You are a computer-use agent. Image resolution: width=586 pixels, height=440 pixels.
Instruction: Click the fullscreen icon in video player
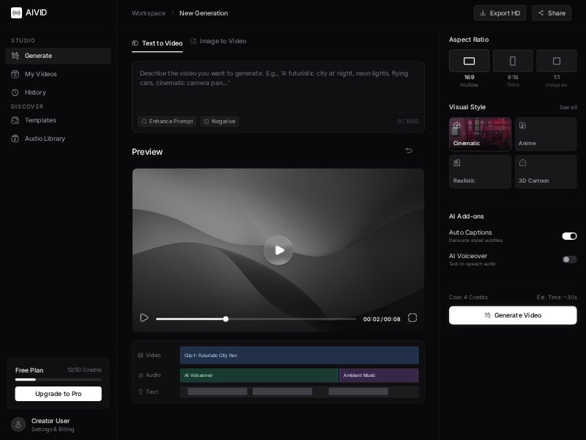(412, 318)
